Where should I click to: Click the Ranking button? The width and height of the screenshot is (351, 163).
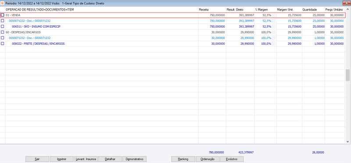click(183, 159)
